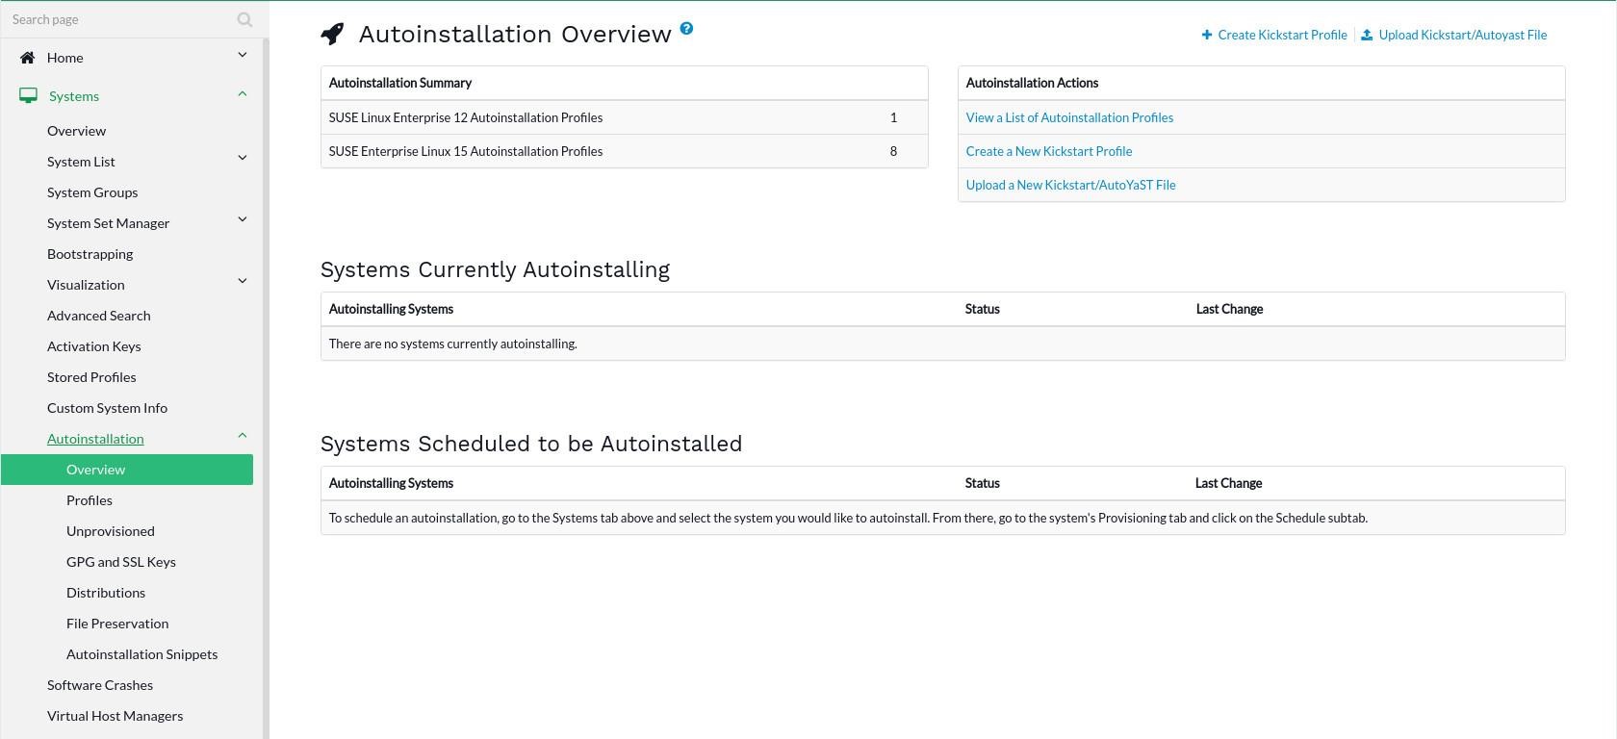Click the rocket icon beside page title
This screenshot has width=1617, height=739.
coord(332,34)
